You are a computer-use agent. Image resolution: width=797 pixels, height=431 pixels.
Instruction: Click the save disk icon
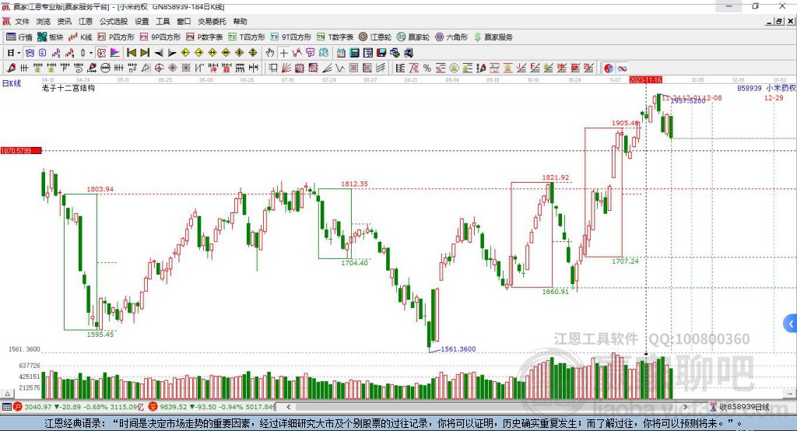(381, 53)
